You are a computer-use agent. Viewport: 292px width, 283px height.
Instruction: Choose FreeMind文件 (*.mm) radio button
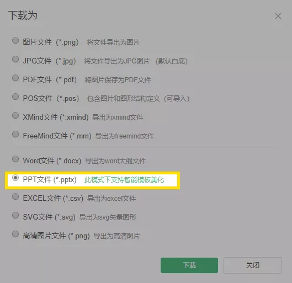[x=15, y=134]
